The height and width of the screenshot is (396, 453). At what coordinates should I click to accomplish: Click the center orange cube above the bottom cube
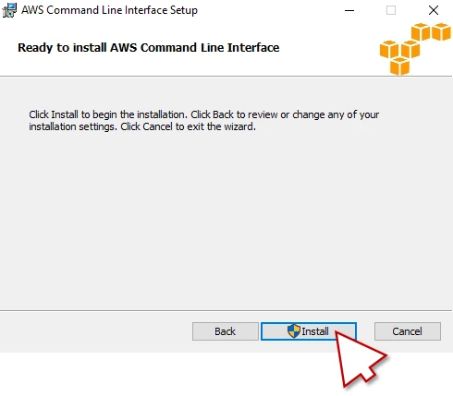(410, 49)
